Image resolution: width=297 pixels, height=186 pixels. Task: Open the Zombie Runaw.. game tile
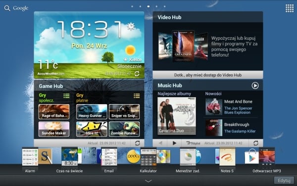click(x=124, y=129)
